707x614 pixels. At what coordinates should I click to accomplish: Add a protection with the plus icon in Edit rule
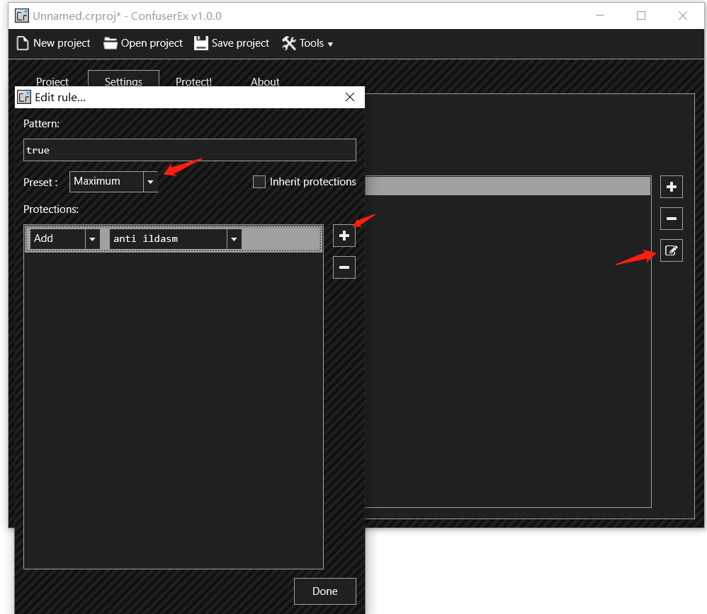point(344,236)
